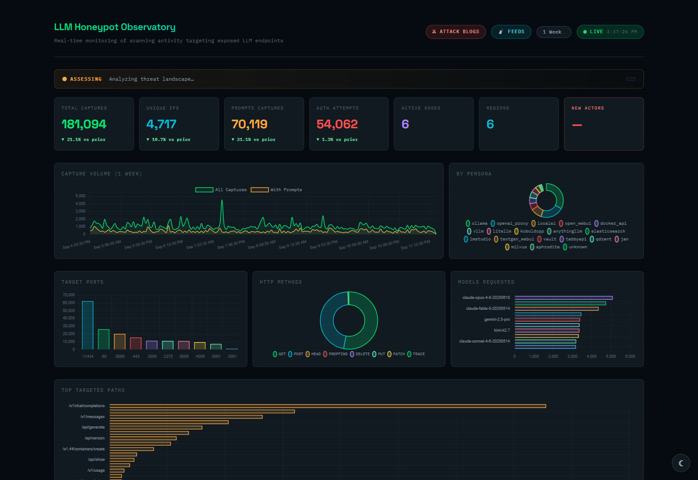Toggle the ollama persona legend entry
The height and width of the screenshot is (480, 698).
pyautogui.click(x=476, y=223)
